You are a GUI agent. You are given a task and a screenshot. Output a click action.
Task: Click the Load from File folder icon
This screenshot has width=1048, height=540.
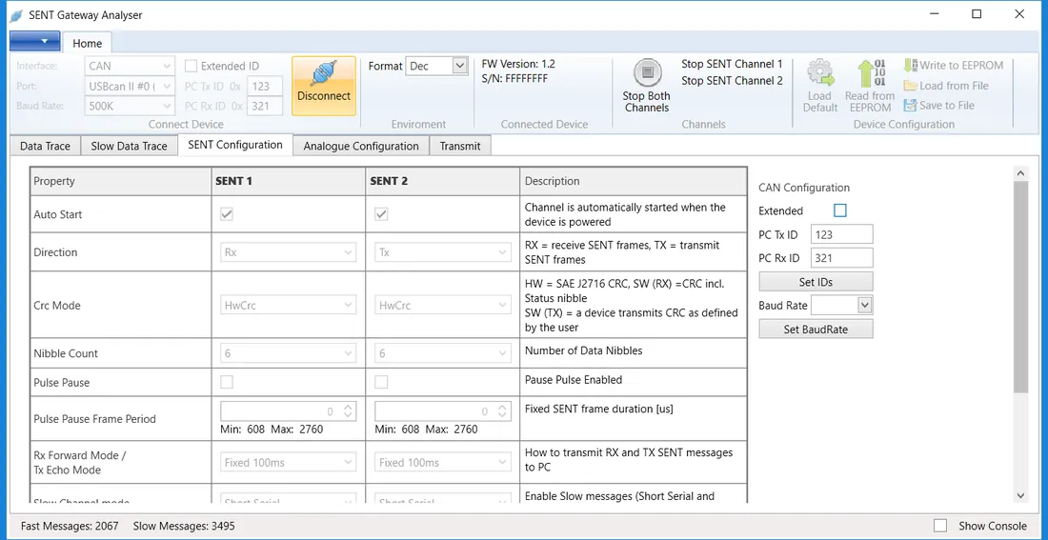pyautogui.click(x=910, y=86)
